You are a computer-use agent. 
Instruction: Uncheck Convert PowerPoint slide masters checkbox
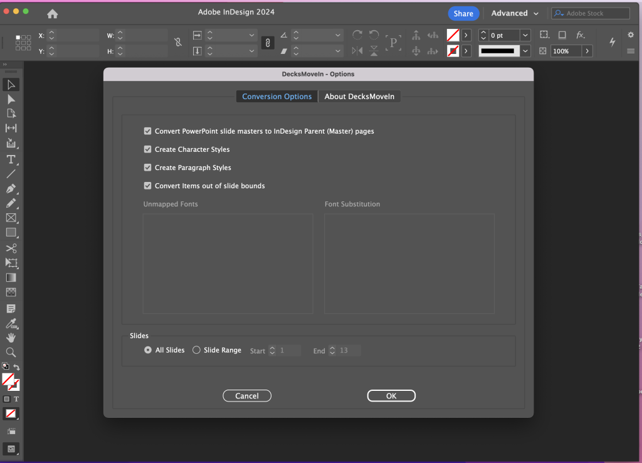tap(147, 131)
